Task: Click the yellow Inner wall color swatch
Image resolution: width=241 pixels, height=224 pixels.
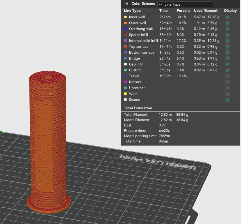Action: (x=125, y=17)
